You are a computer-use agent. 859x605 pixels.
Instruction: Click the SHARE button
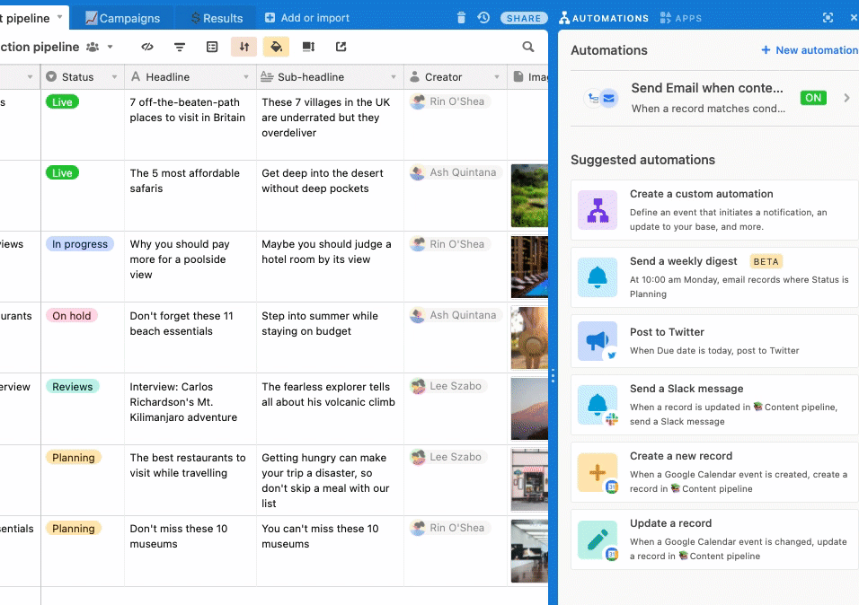pos(524,18)
